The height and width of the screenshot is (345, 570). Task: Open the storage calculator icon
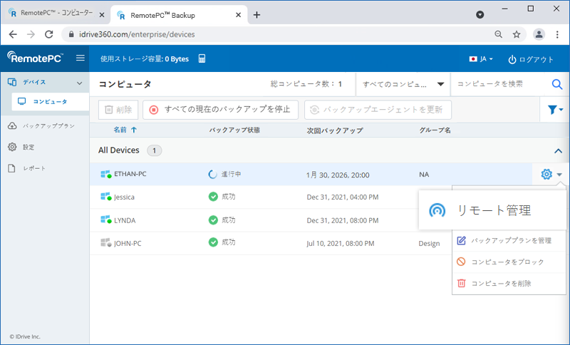click(202, 58)
